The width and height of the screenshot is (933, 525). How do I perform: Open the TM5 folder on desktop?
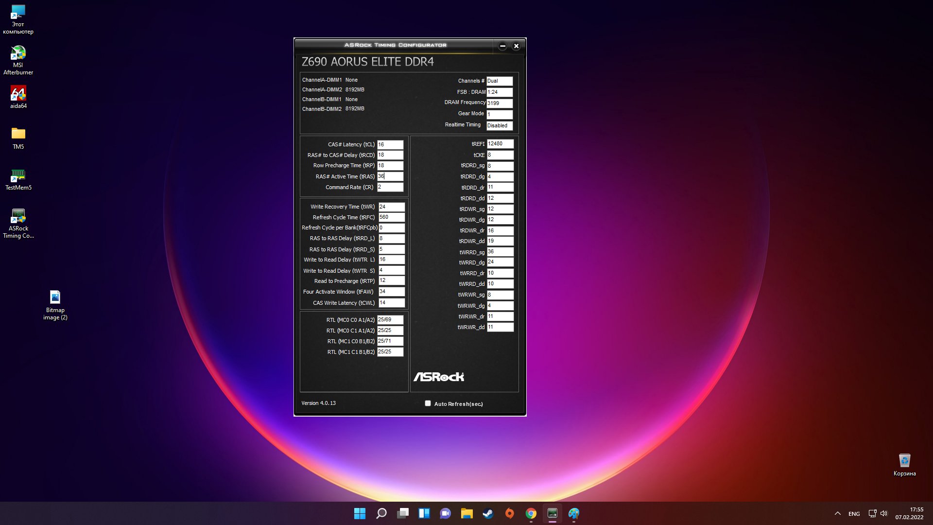tap(18, 134)
